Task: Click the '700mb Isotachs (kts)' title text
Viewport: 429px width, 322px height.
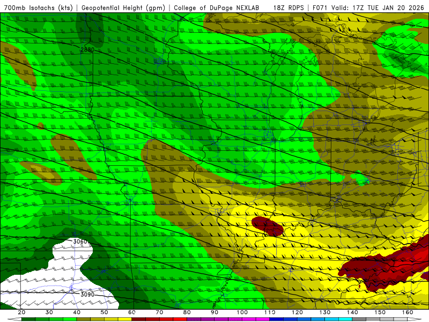Action: coord(38,8)
